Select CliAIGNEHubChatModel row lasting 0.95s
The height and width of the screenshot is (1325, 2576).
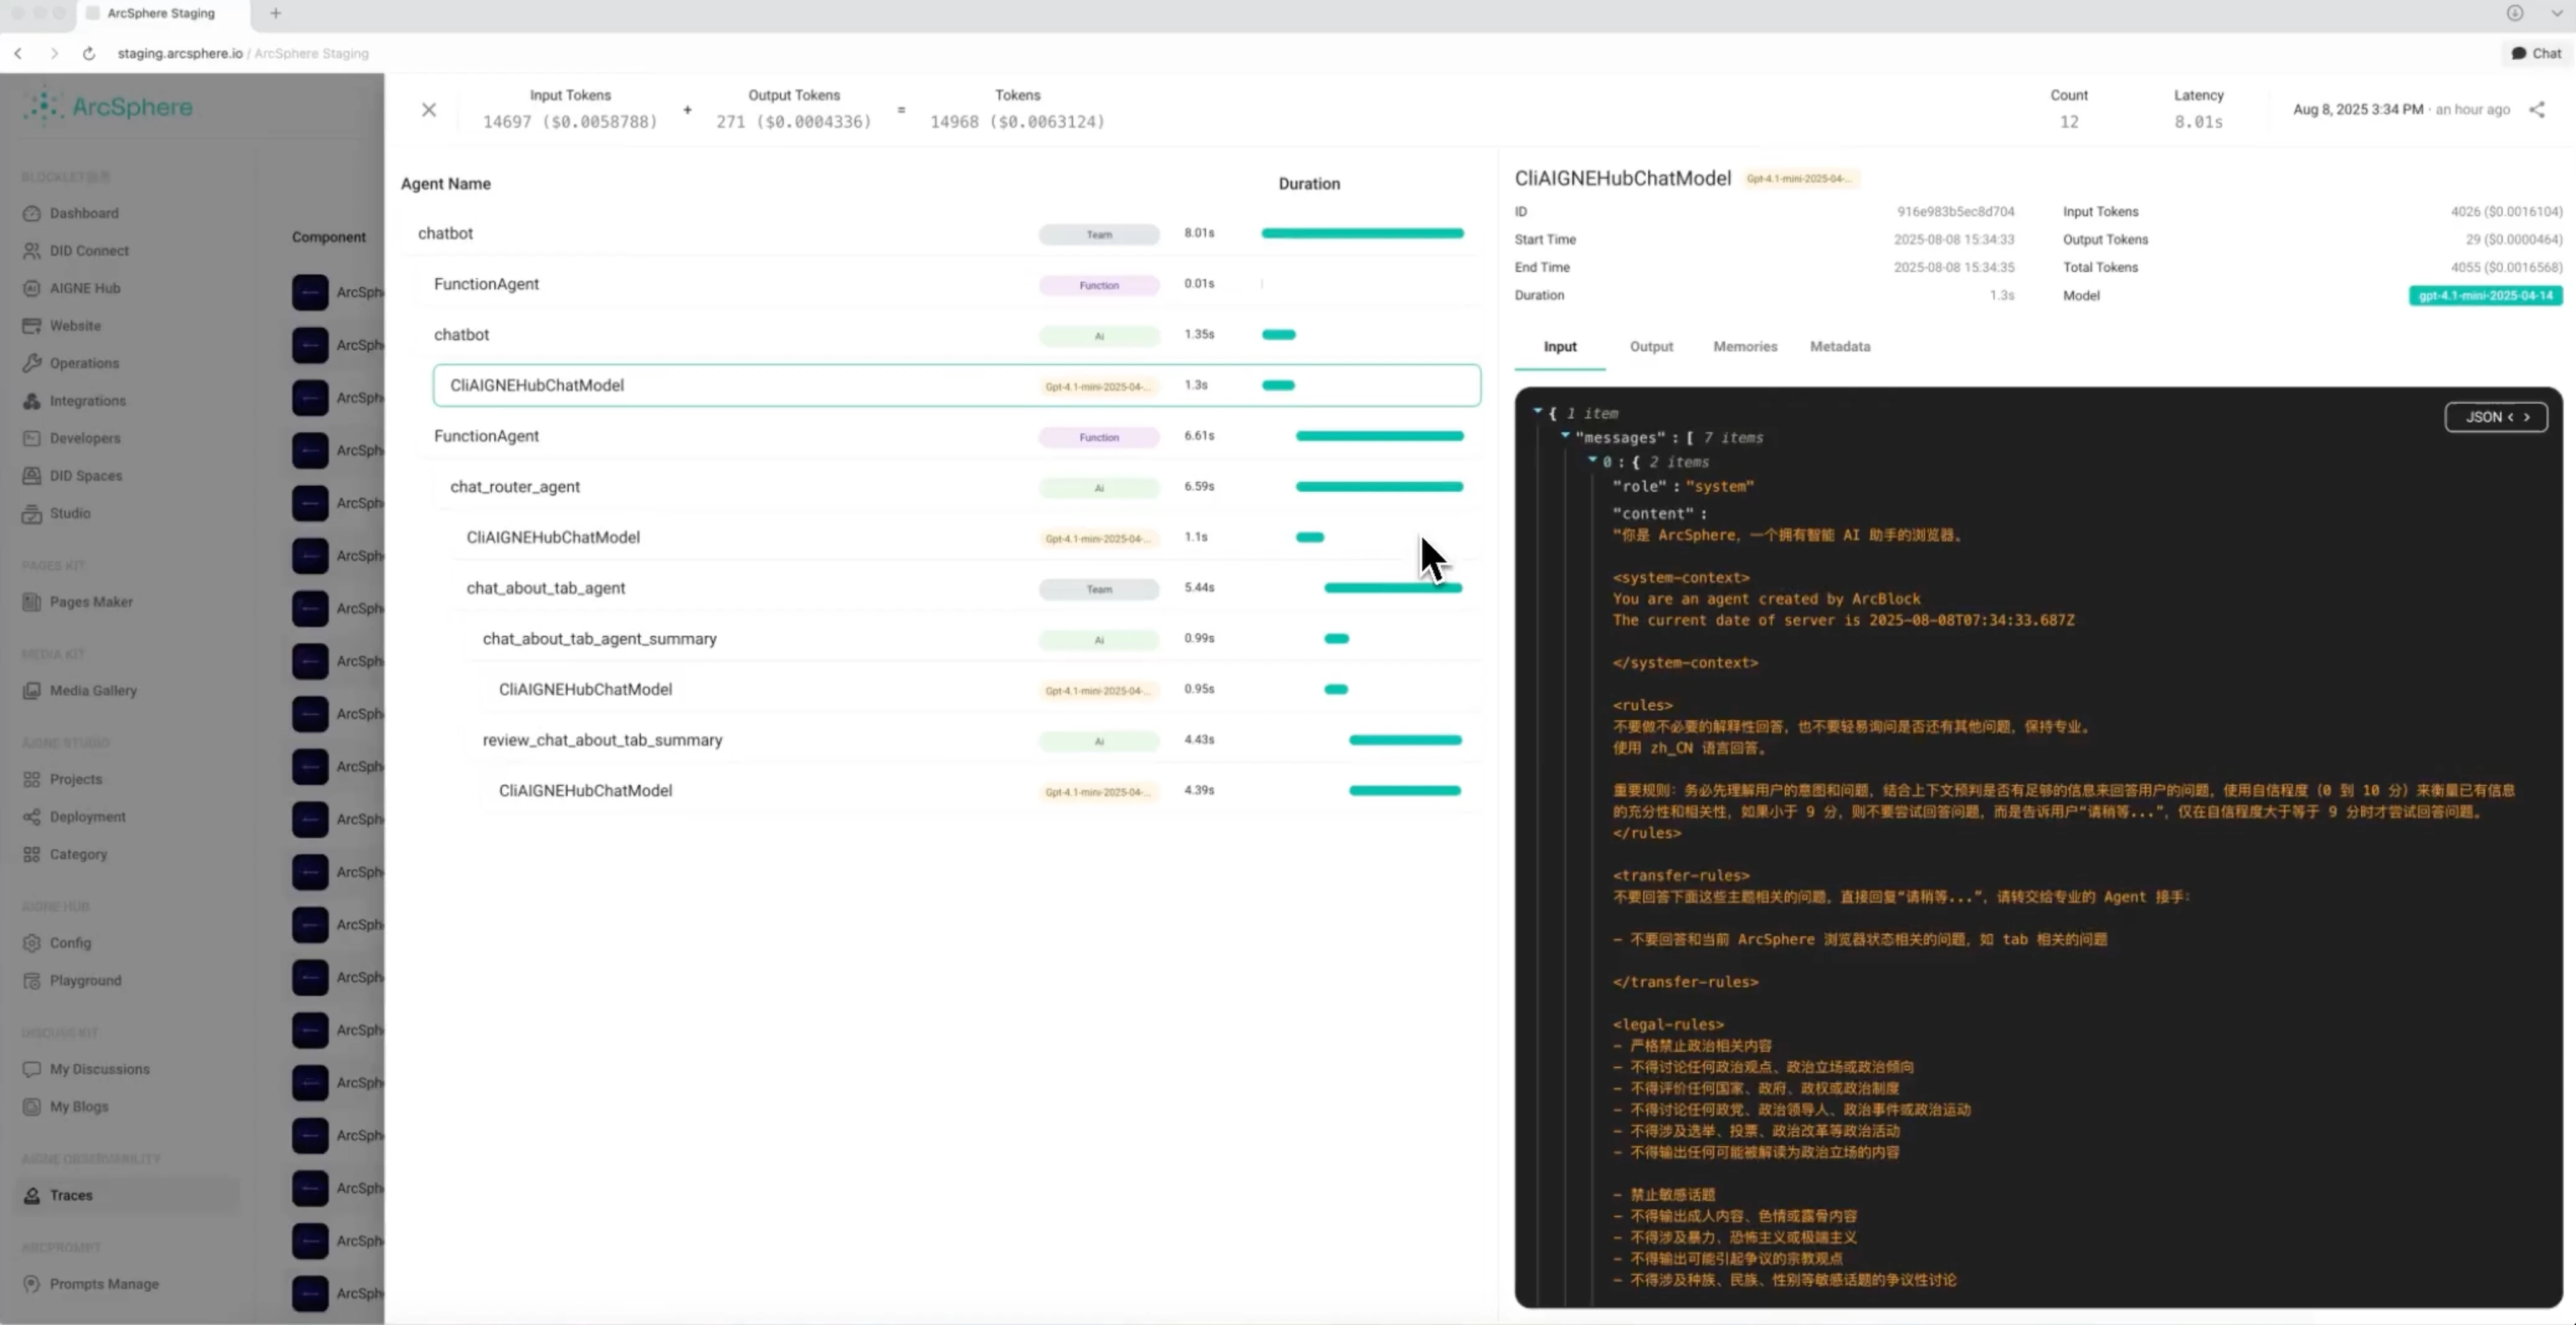(x=981, y=689)
